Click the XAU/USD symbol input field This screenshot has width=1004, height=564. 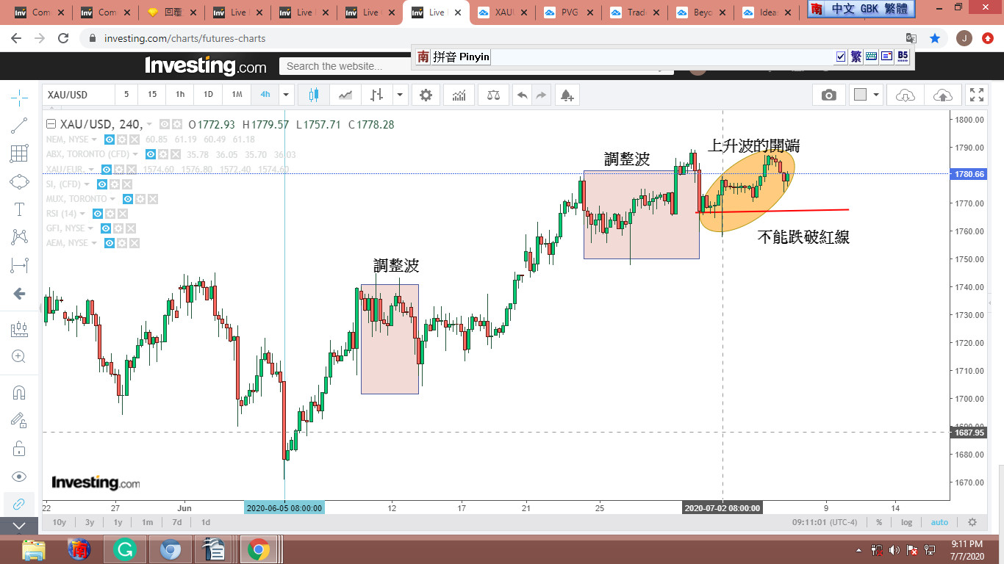[79, 95]
